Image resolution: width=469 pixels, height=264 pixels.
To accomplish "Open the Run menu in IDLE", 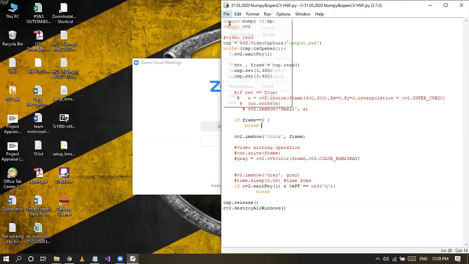I will pos(267,14).
